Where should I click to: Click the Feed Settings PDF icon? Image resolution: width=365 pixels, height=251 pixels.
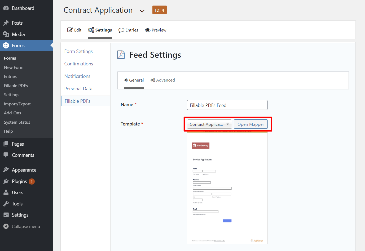121,55
